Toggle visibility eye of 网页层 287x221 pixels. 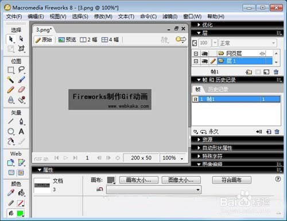click(x=204, y=53)
